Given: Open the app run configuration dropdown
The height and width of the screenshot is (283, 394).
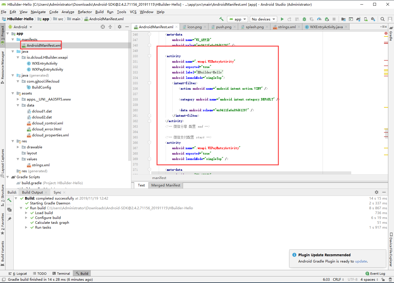Looking at the screenshot, I should (x=238, y=19).
